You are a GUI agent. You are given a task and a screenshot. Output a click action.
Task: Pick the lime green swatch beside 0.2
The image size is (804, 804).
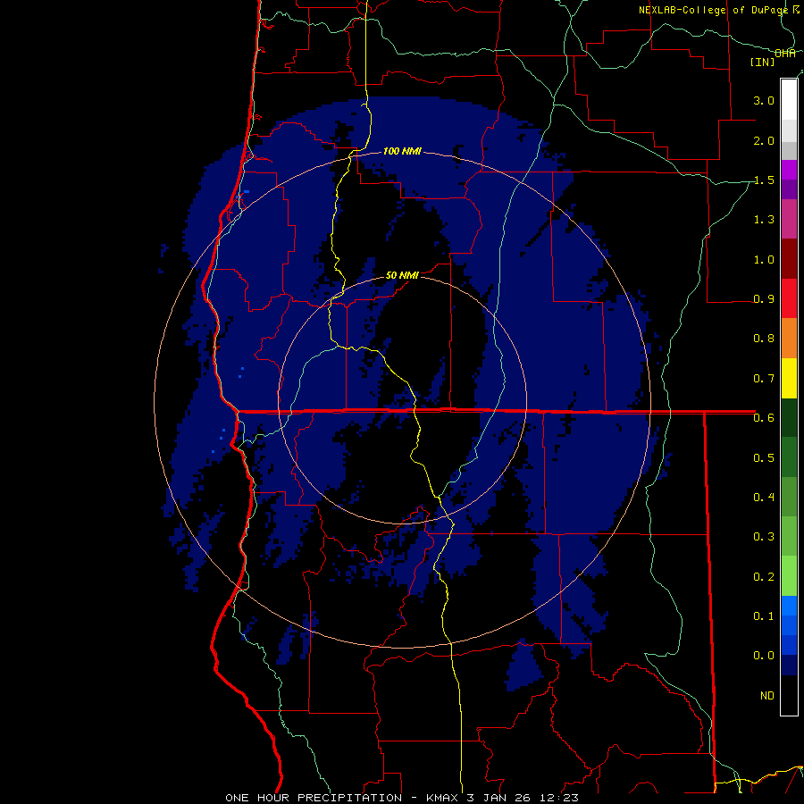click(789, 576)
